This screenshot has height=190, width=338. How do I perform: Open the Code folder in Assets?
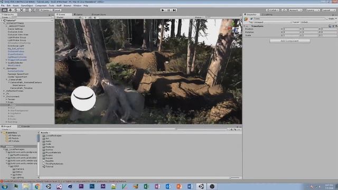(46, 144)
